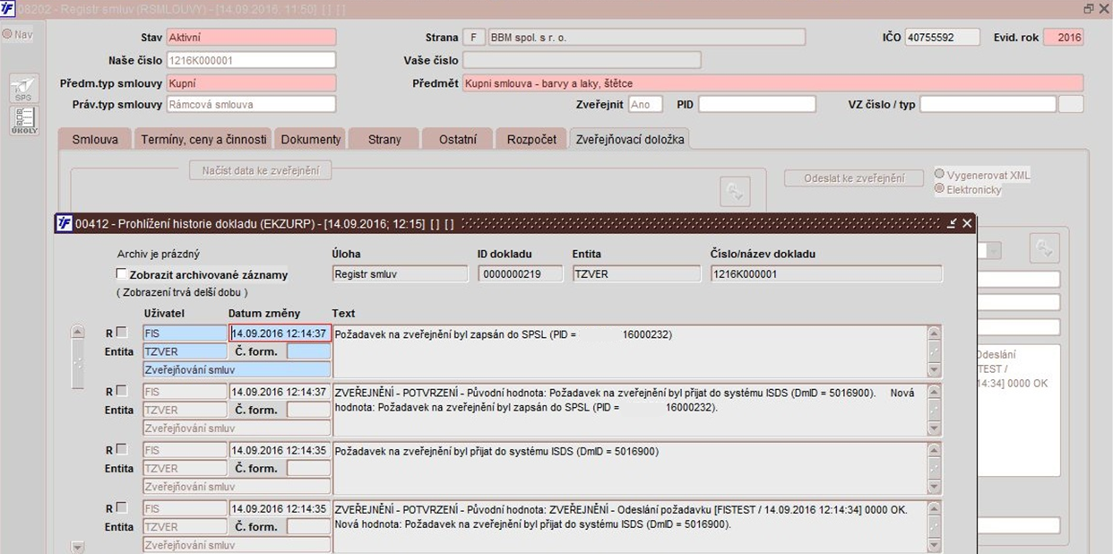
Task: Click 'Archiv je prázdný' label
Action: click(159, 254)
